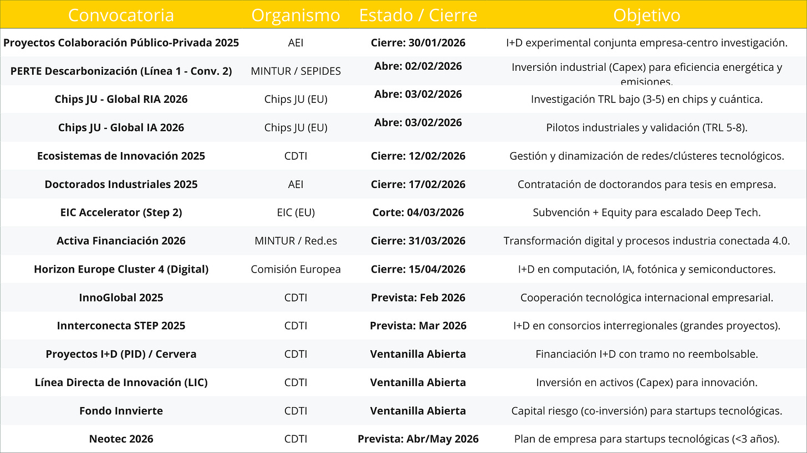Click the 'Objetivo' column header
The image size is (807, 453).
[x=646, y=15]
